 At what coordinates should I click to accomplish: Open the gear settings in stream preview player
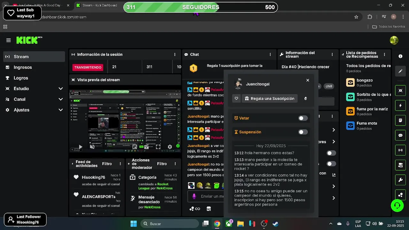(170, 147)
